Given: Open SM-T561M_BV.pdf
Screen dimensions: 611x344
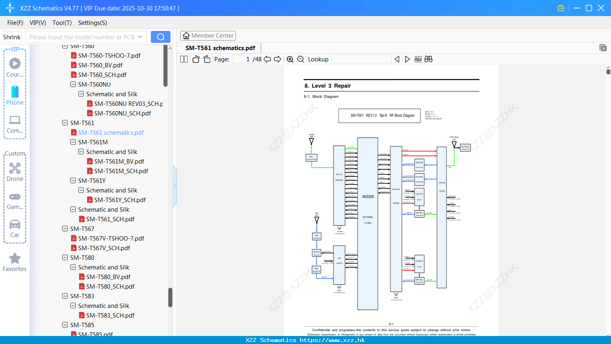Looking at the screenshot, I should coord(119,161).
